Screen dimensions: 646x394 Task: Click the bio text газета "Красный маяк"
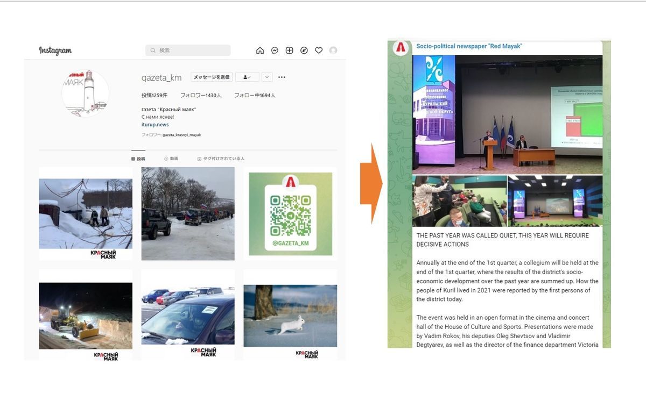point(168,110)
